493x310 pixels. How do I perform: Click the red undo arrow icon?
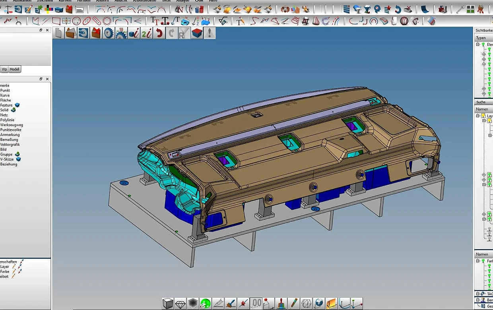[x=159, y=33]
